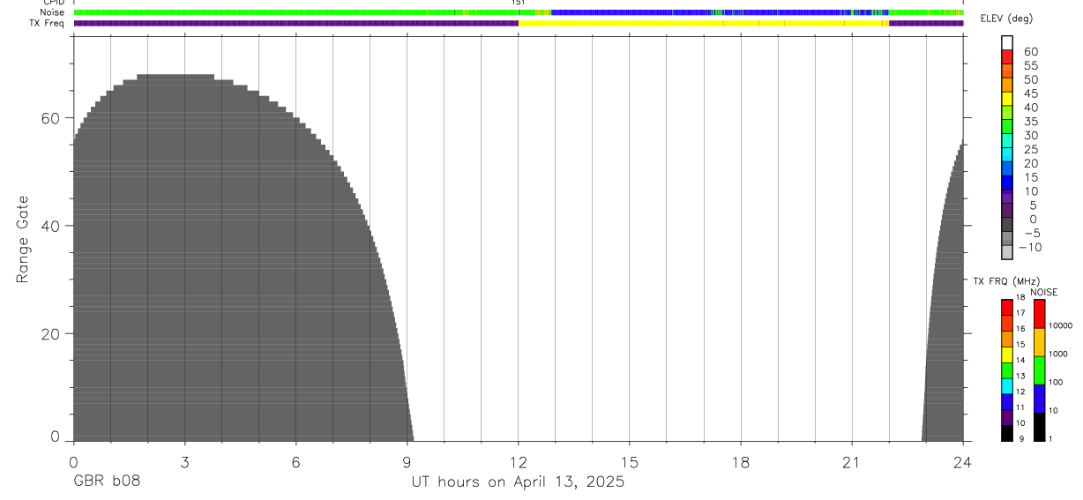This screenshot has width=1083, height=500.
Task: Pick the blue swatch in the NOISE colorbar
Action: (1039, 399)
